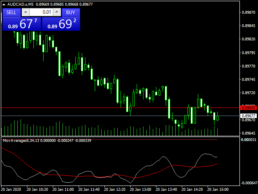Click the 20 Jan 13:40 time label
258x194 pixels.
166,190
